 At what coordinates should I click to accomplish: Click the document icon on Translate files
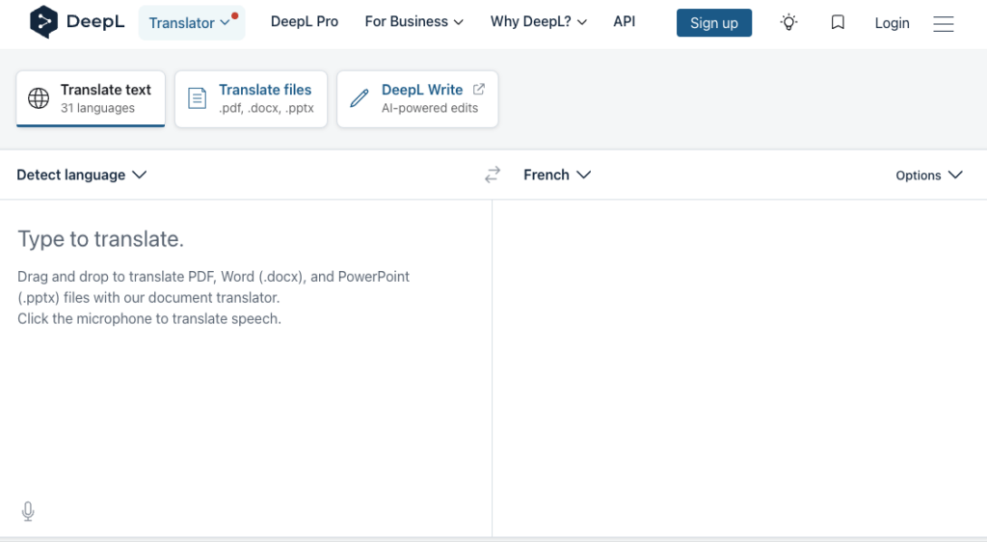[197, 98]
